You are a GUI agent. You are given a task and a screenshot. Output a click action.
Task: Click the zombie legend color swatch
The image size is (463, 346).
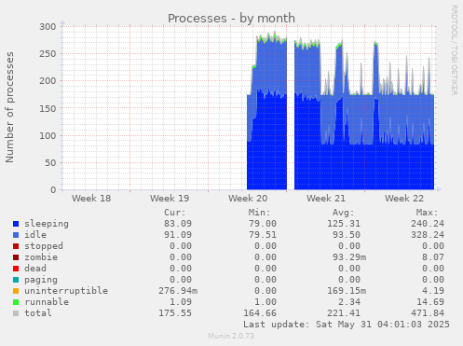[x=16, y=257]
